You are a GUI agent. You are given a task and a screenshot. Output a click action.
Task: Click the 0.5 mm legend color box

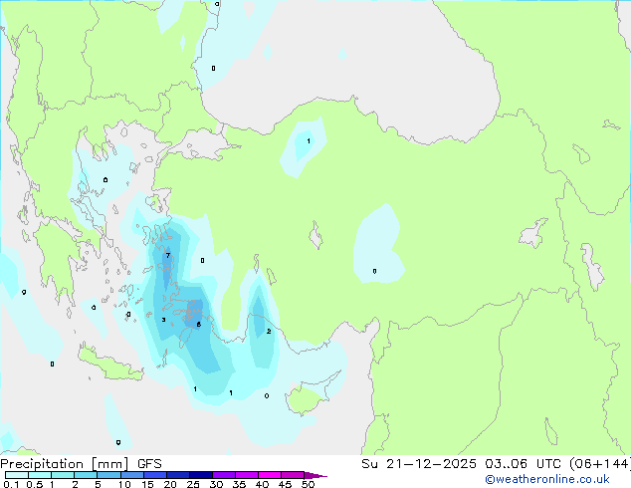tap(40, 475)
